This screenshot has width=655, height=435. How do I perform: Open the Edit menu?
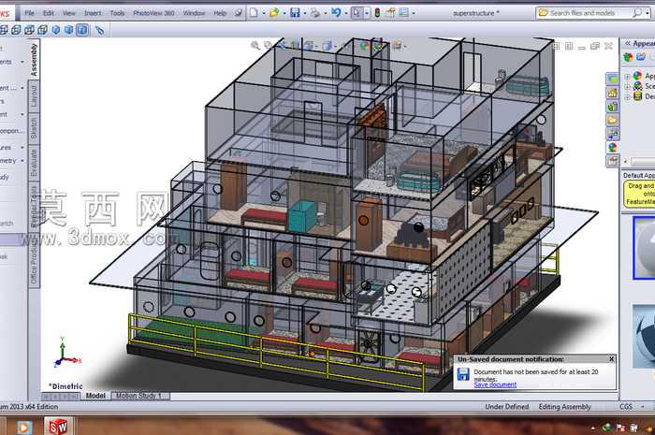pos(49,13)
